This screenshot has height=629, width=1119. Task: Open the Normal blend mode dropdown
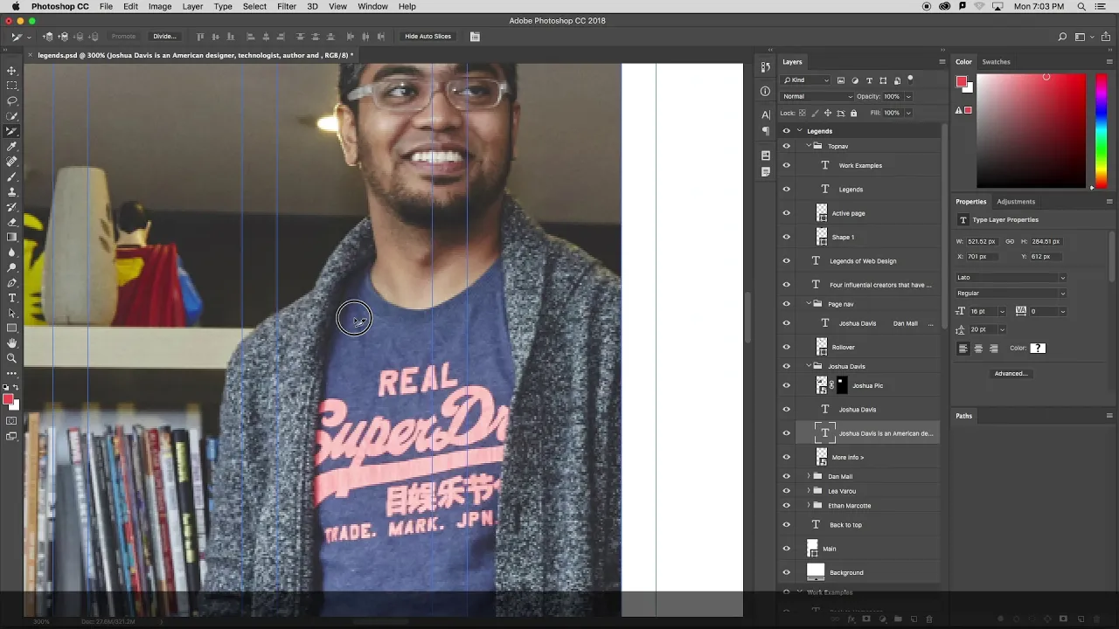click(817, 96)
